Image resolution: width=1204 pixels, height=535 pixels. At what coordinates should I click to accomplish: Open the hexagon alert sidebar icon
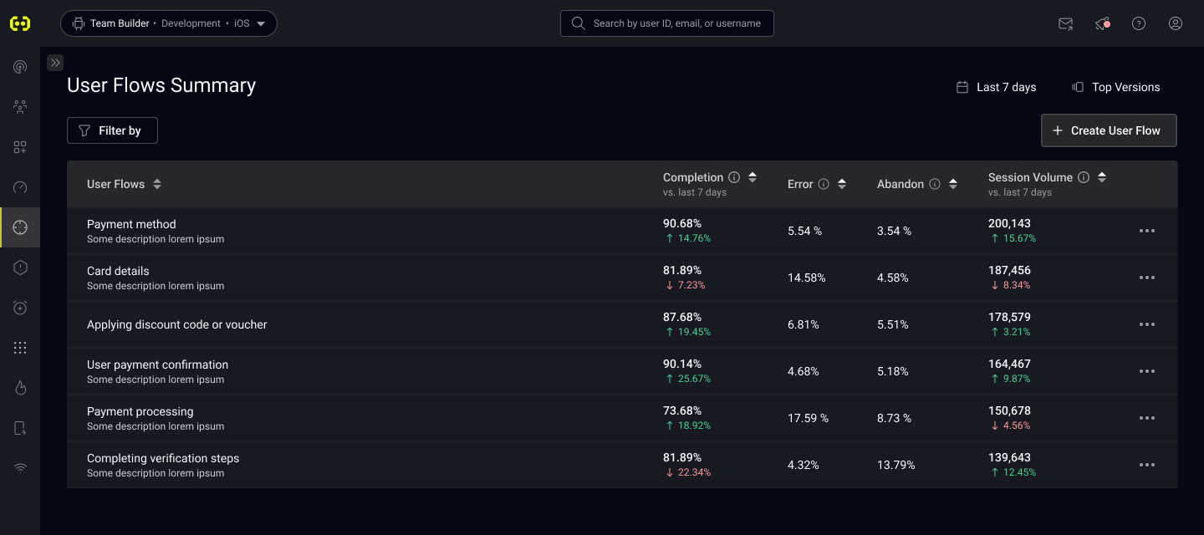[20, 267]
